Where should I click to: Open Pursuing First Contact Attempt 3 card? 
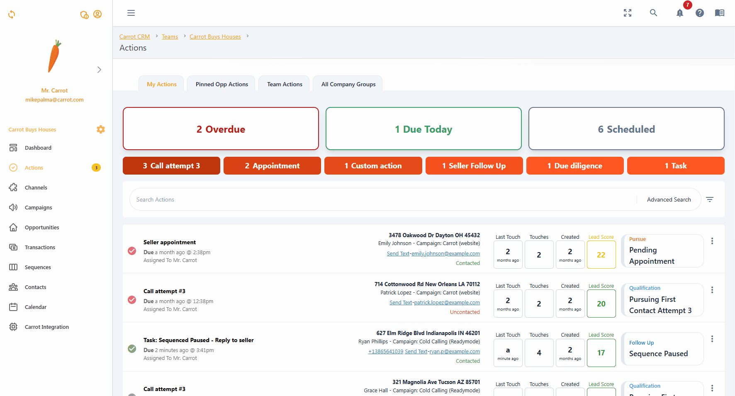[x=662, y=300]
